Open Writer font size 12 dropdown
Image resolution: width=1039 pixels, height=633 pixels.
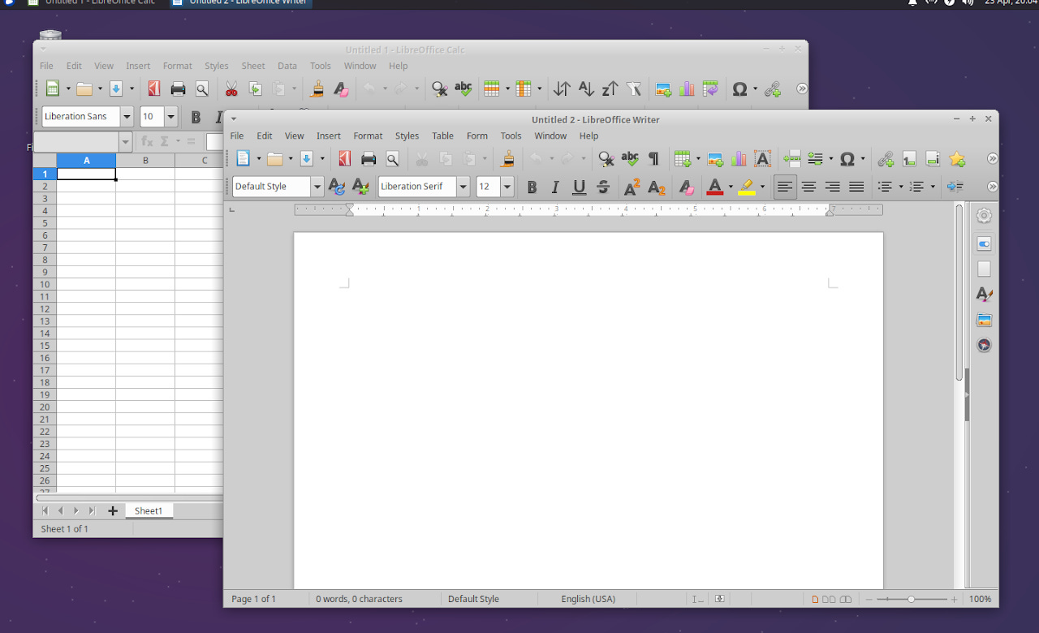point(507,187)
